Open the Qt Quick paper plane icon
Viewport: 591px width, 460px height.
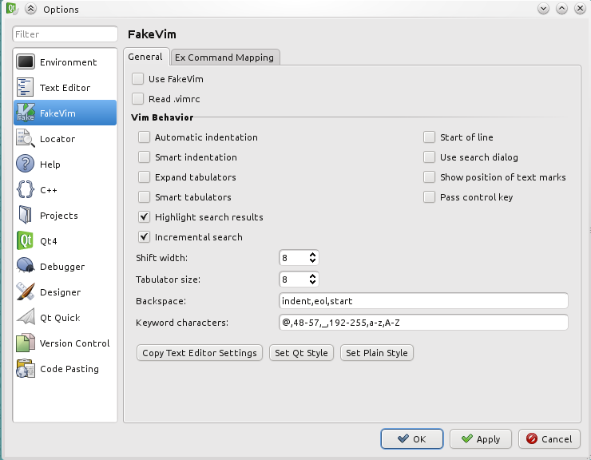pos(26,318)
